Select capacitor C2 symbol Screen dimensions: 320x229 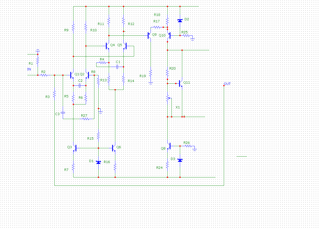80,85
